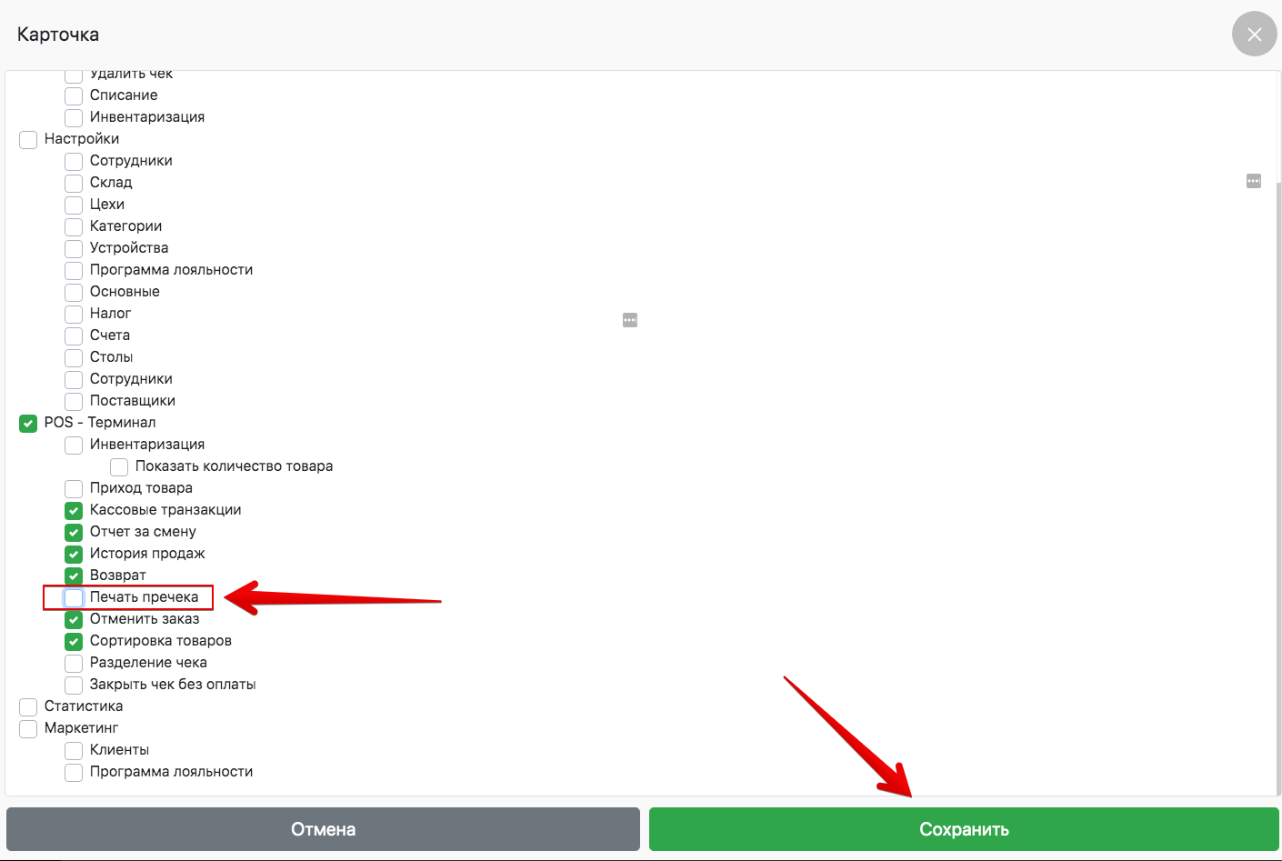
Task: Close the Карточка dialog with the X icon
Action: [x=1254, y=35]
